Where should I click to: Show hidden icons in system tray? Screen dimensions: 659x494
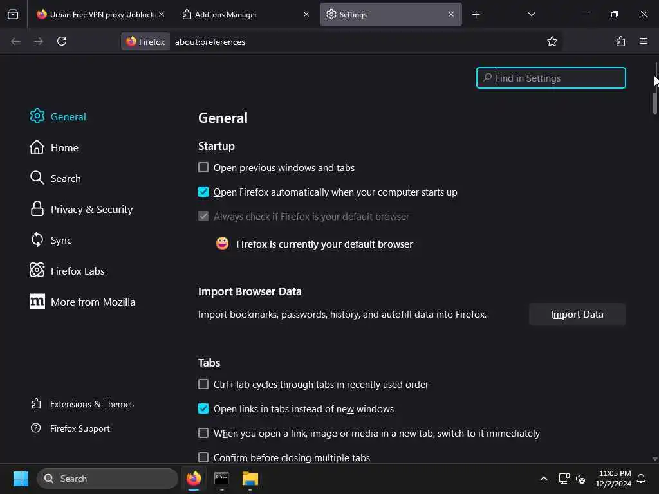[x=544, y=479]
